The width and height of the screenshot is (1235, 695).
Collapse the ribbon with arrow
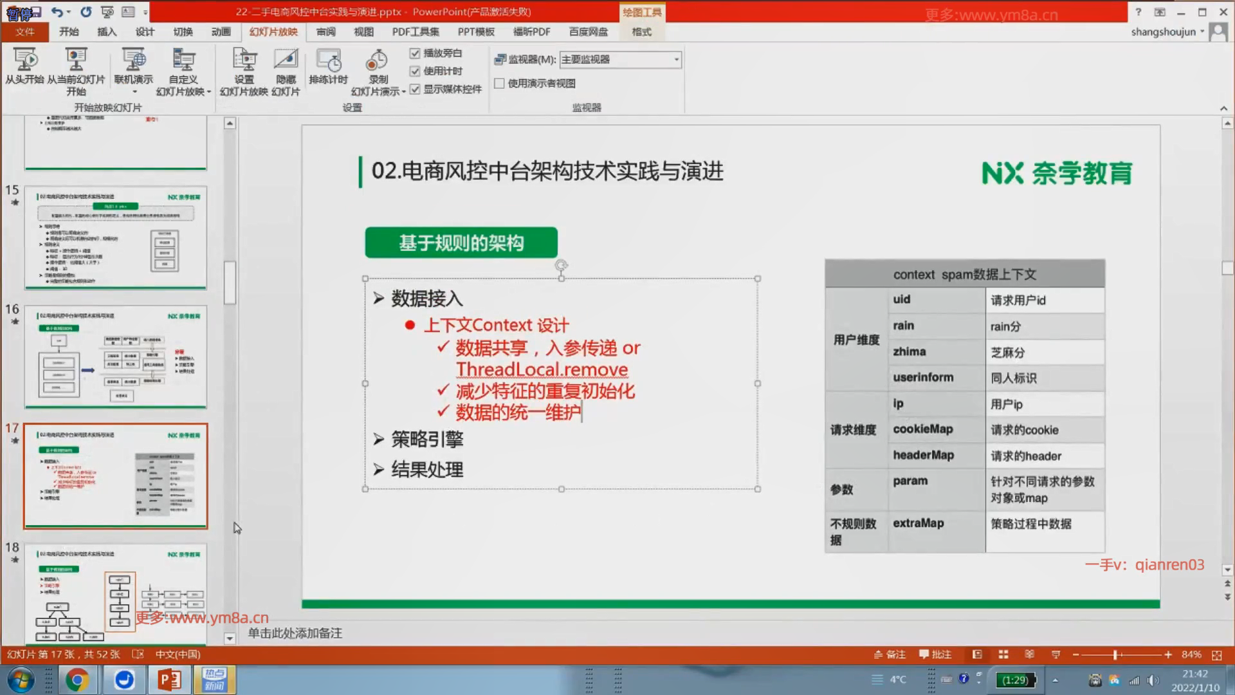(1223, 108)
